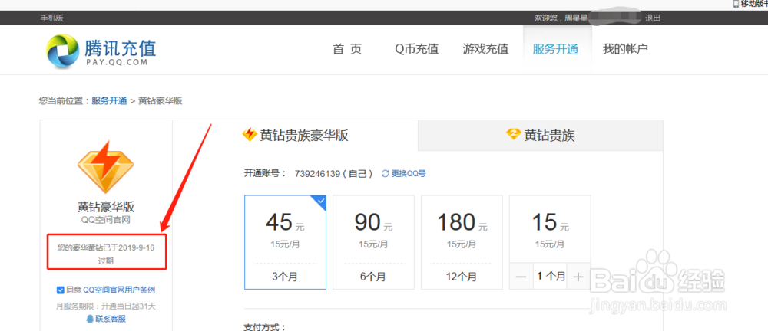Image resolution: width=768 pixels, height=331 pixels.
Task: Click the large yellow diamond luxury icon
Action: 106,165
